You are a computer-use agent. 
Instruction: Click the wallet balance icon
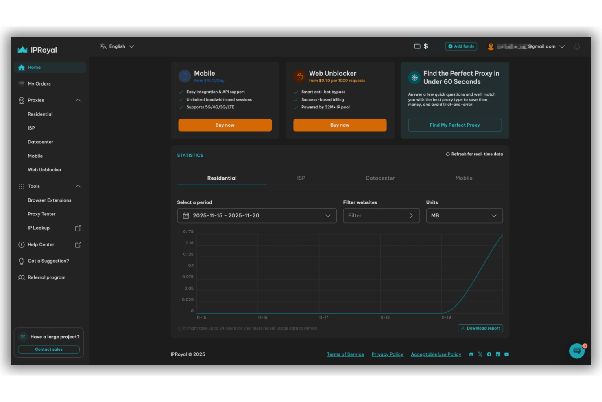coord(417,46)
